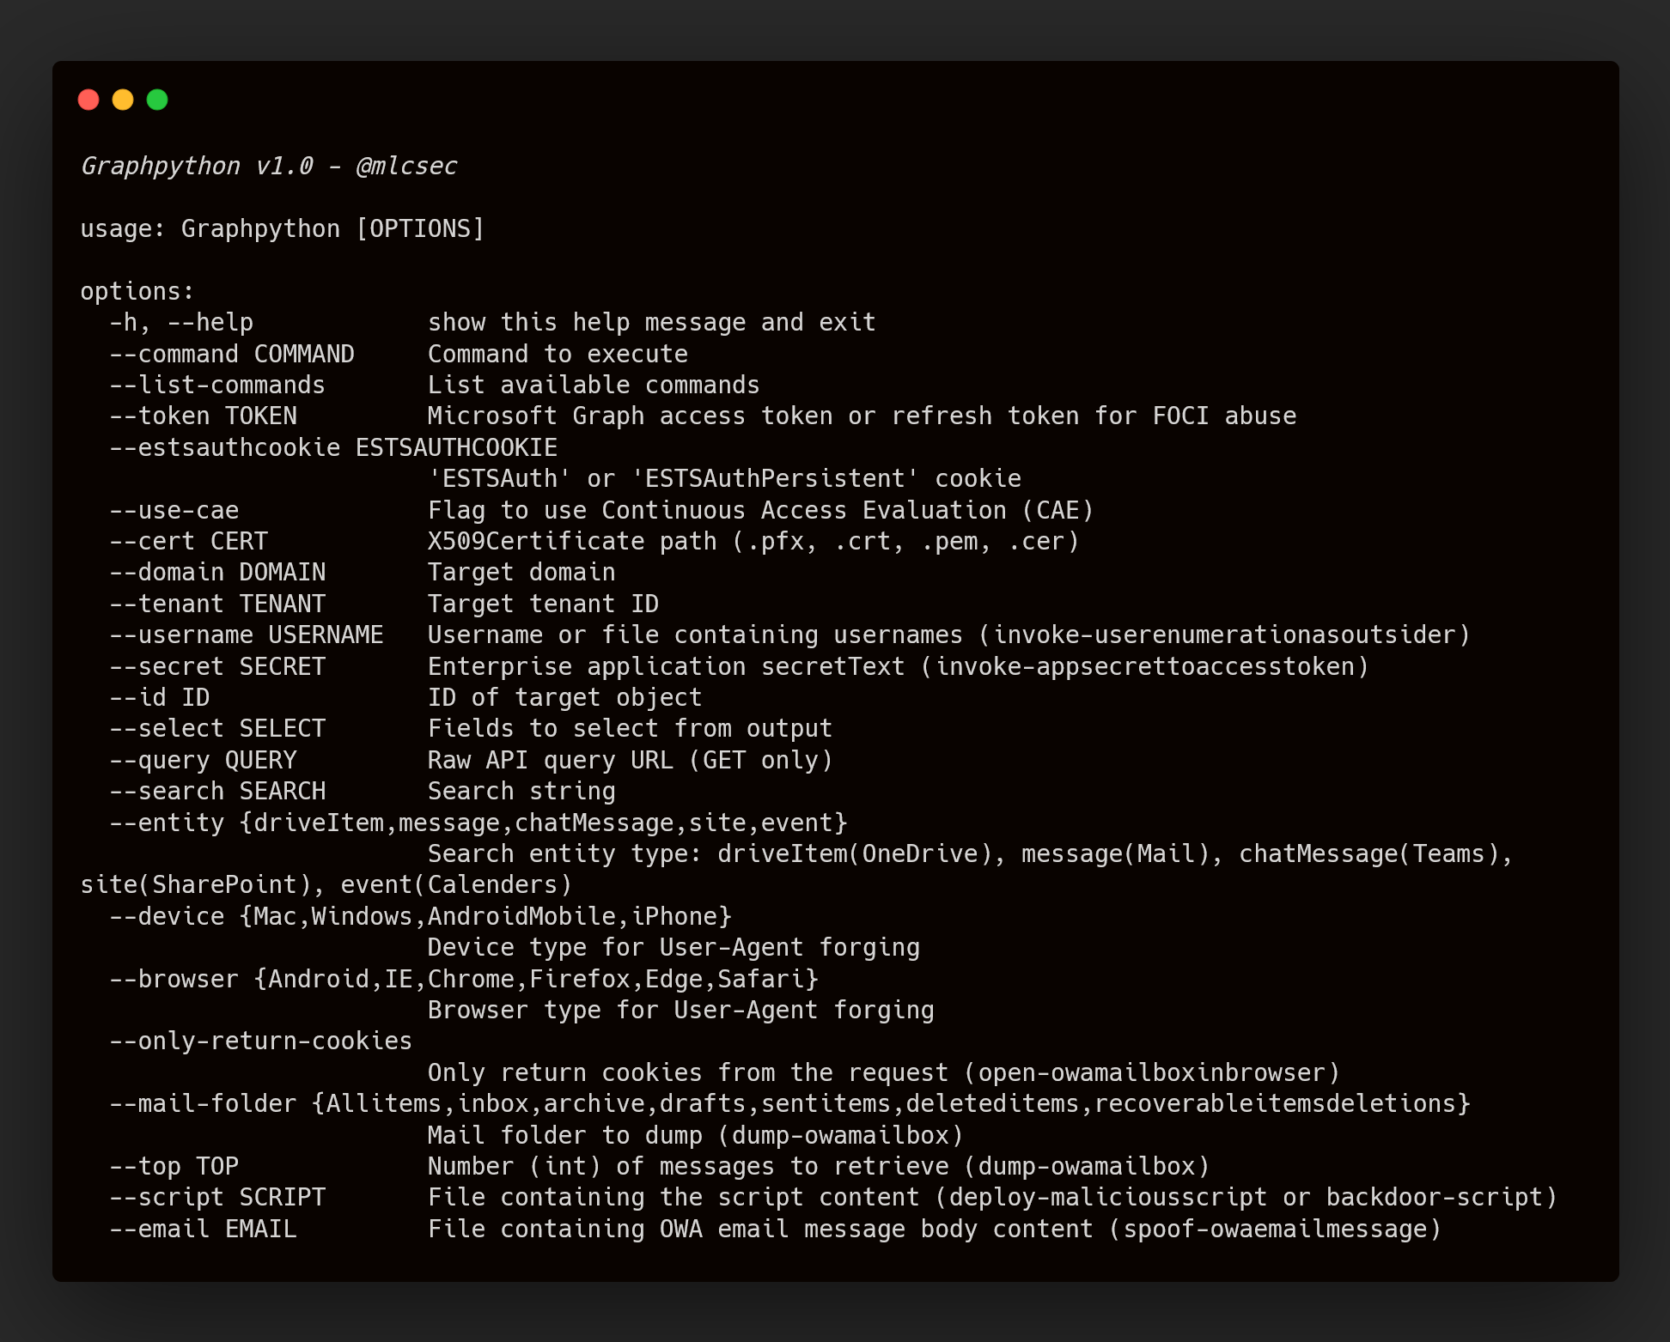
Task: Click the @mlcsec handle in the banner
Action: click(406, 166)
